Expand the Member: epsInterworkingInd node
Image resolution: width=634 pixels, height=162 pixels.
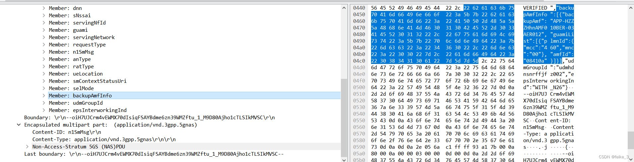44,110
